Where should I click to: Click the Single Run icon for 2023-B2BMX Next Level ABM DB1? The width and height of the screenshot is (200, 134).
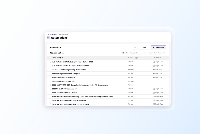[154, 93]
